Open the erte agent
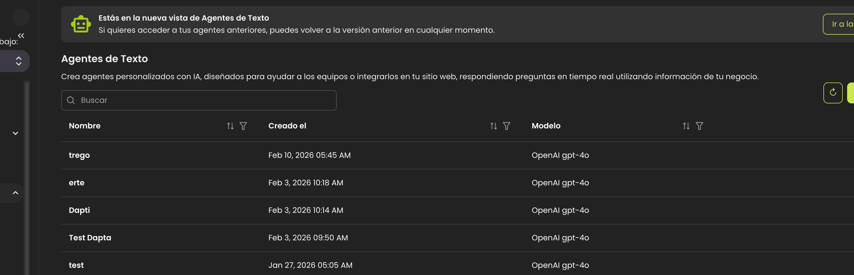This screenshot has width=854, height=275. pos(77,183)
